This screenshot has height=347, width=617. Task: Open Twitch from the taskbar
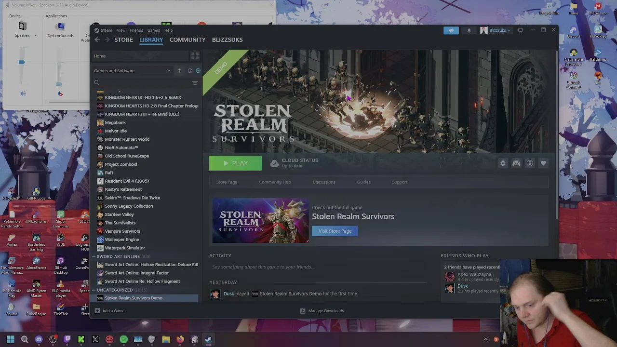click(67, 340)
